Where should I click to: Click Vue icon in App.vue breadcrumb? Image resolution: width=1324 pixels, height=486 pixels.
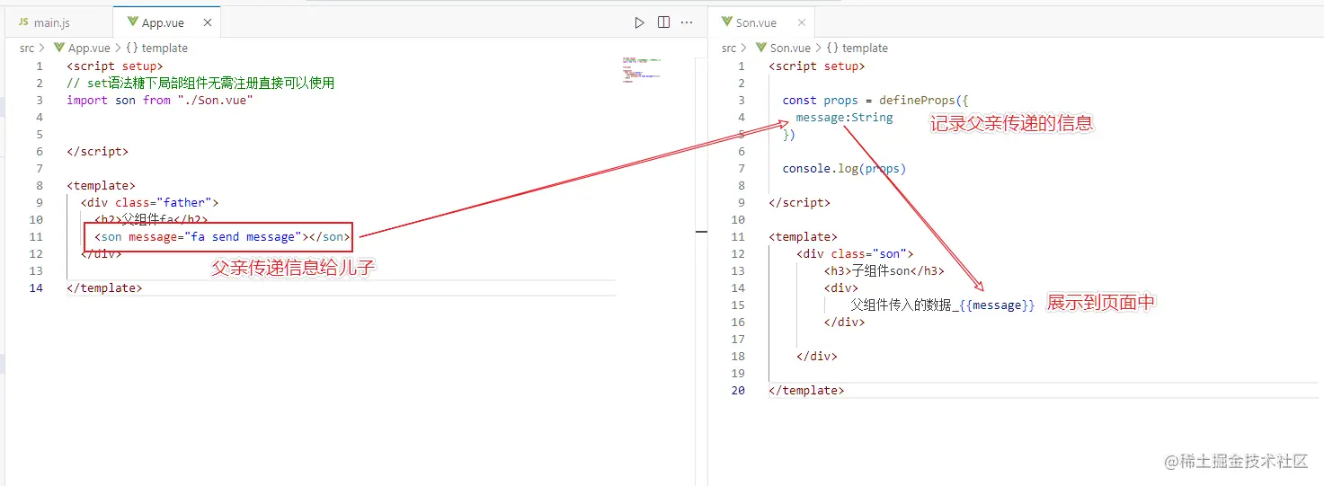click(60, 49)
